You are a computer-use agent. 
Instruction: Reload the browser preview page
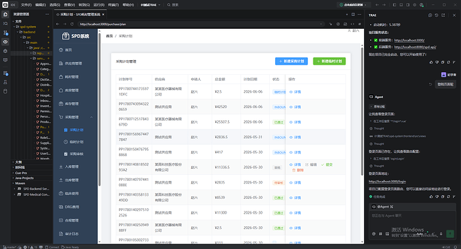pos(72,24)
